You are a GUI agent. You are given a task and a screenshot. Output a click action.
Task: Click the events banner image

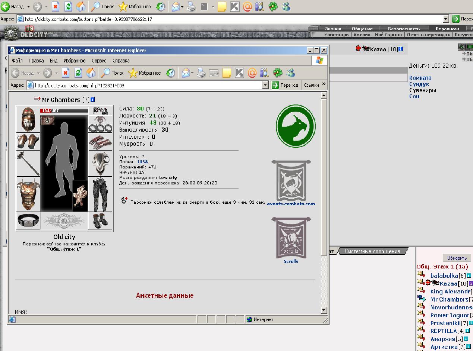coord(291,180)
